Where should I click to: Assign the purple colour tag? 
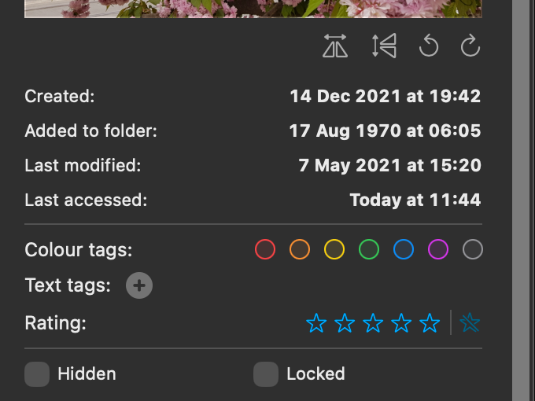[438, 250]
